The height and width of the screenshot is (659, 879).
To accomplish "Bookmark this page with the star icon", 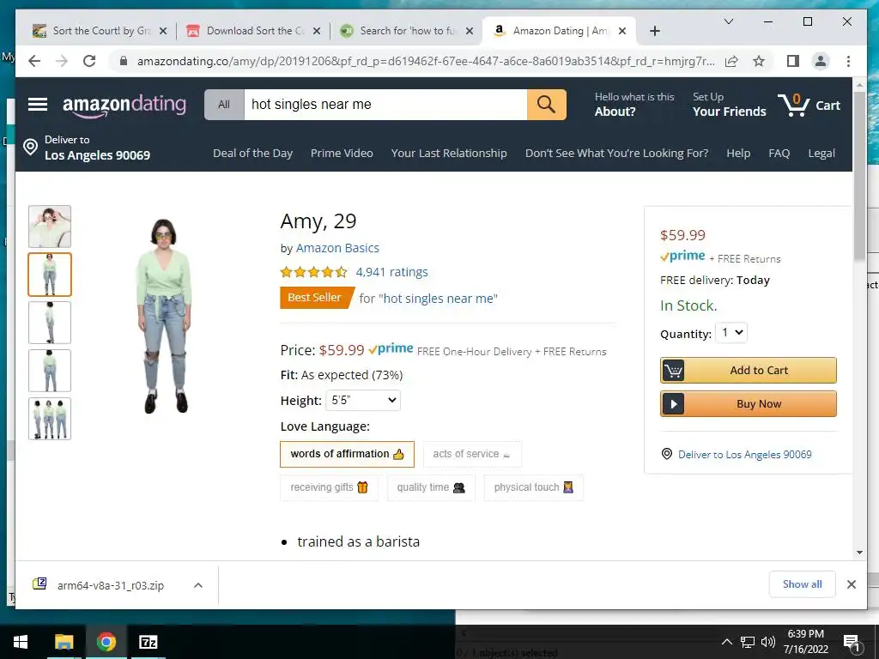I will pyautogui.click(x=759, y=61).
